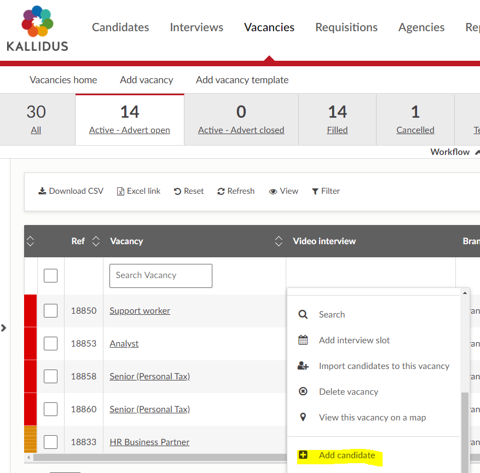Tick the checkbox for Analyst row 18853
This screenshot has width=480, height=473.
(x=50, y=343)
